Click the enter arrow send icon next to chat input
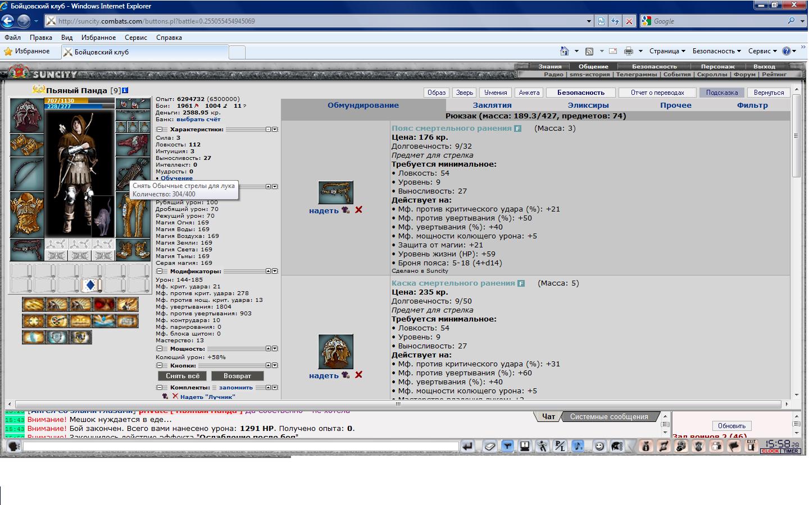The width and height of the screenshot is (809, 505). tap(467, 447)
